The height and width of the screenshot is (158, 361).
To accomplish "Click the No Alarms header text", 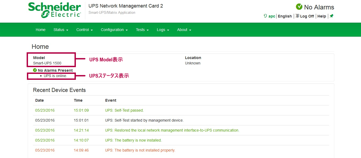I will [x=319, y=7].
